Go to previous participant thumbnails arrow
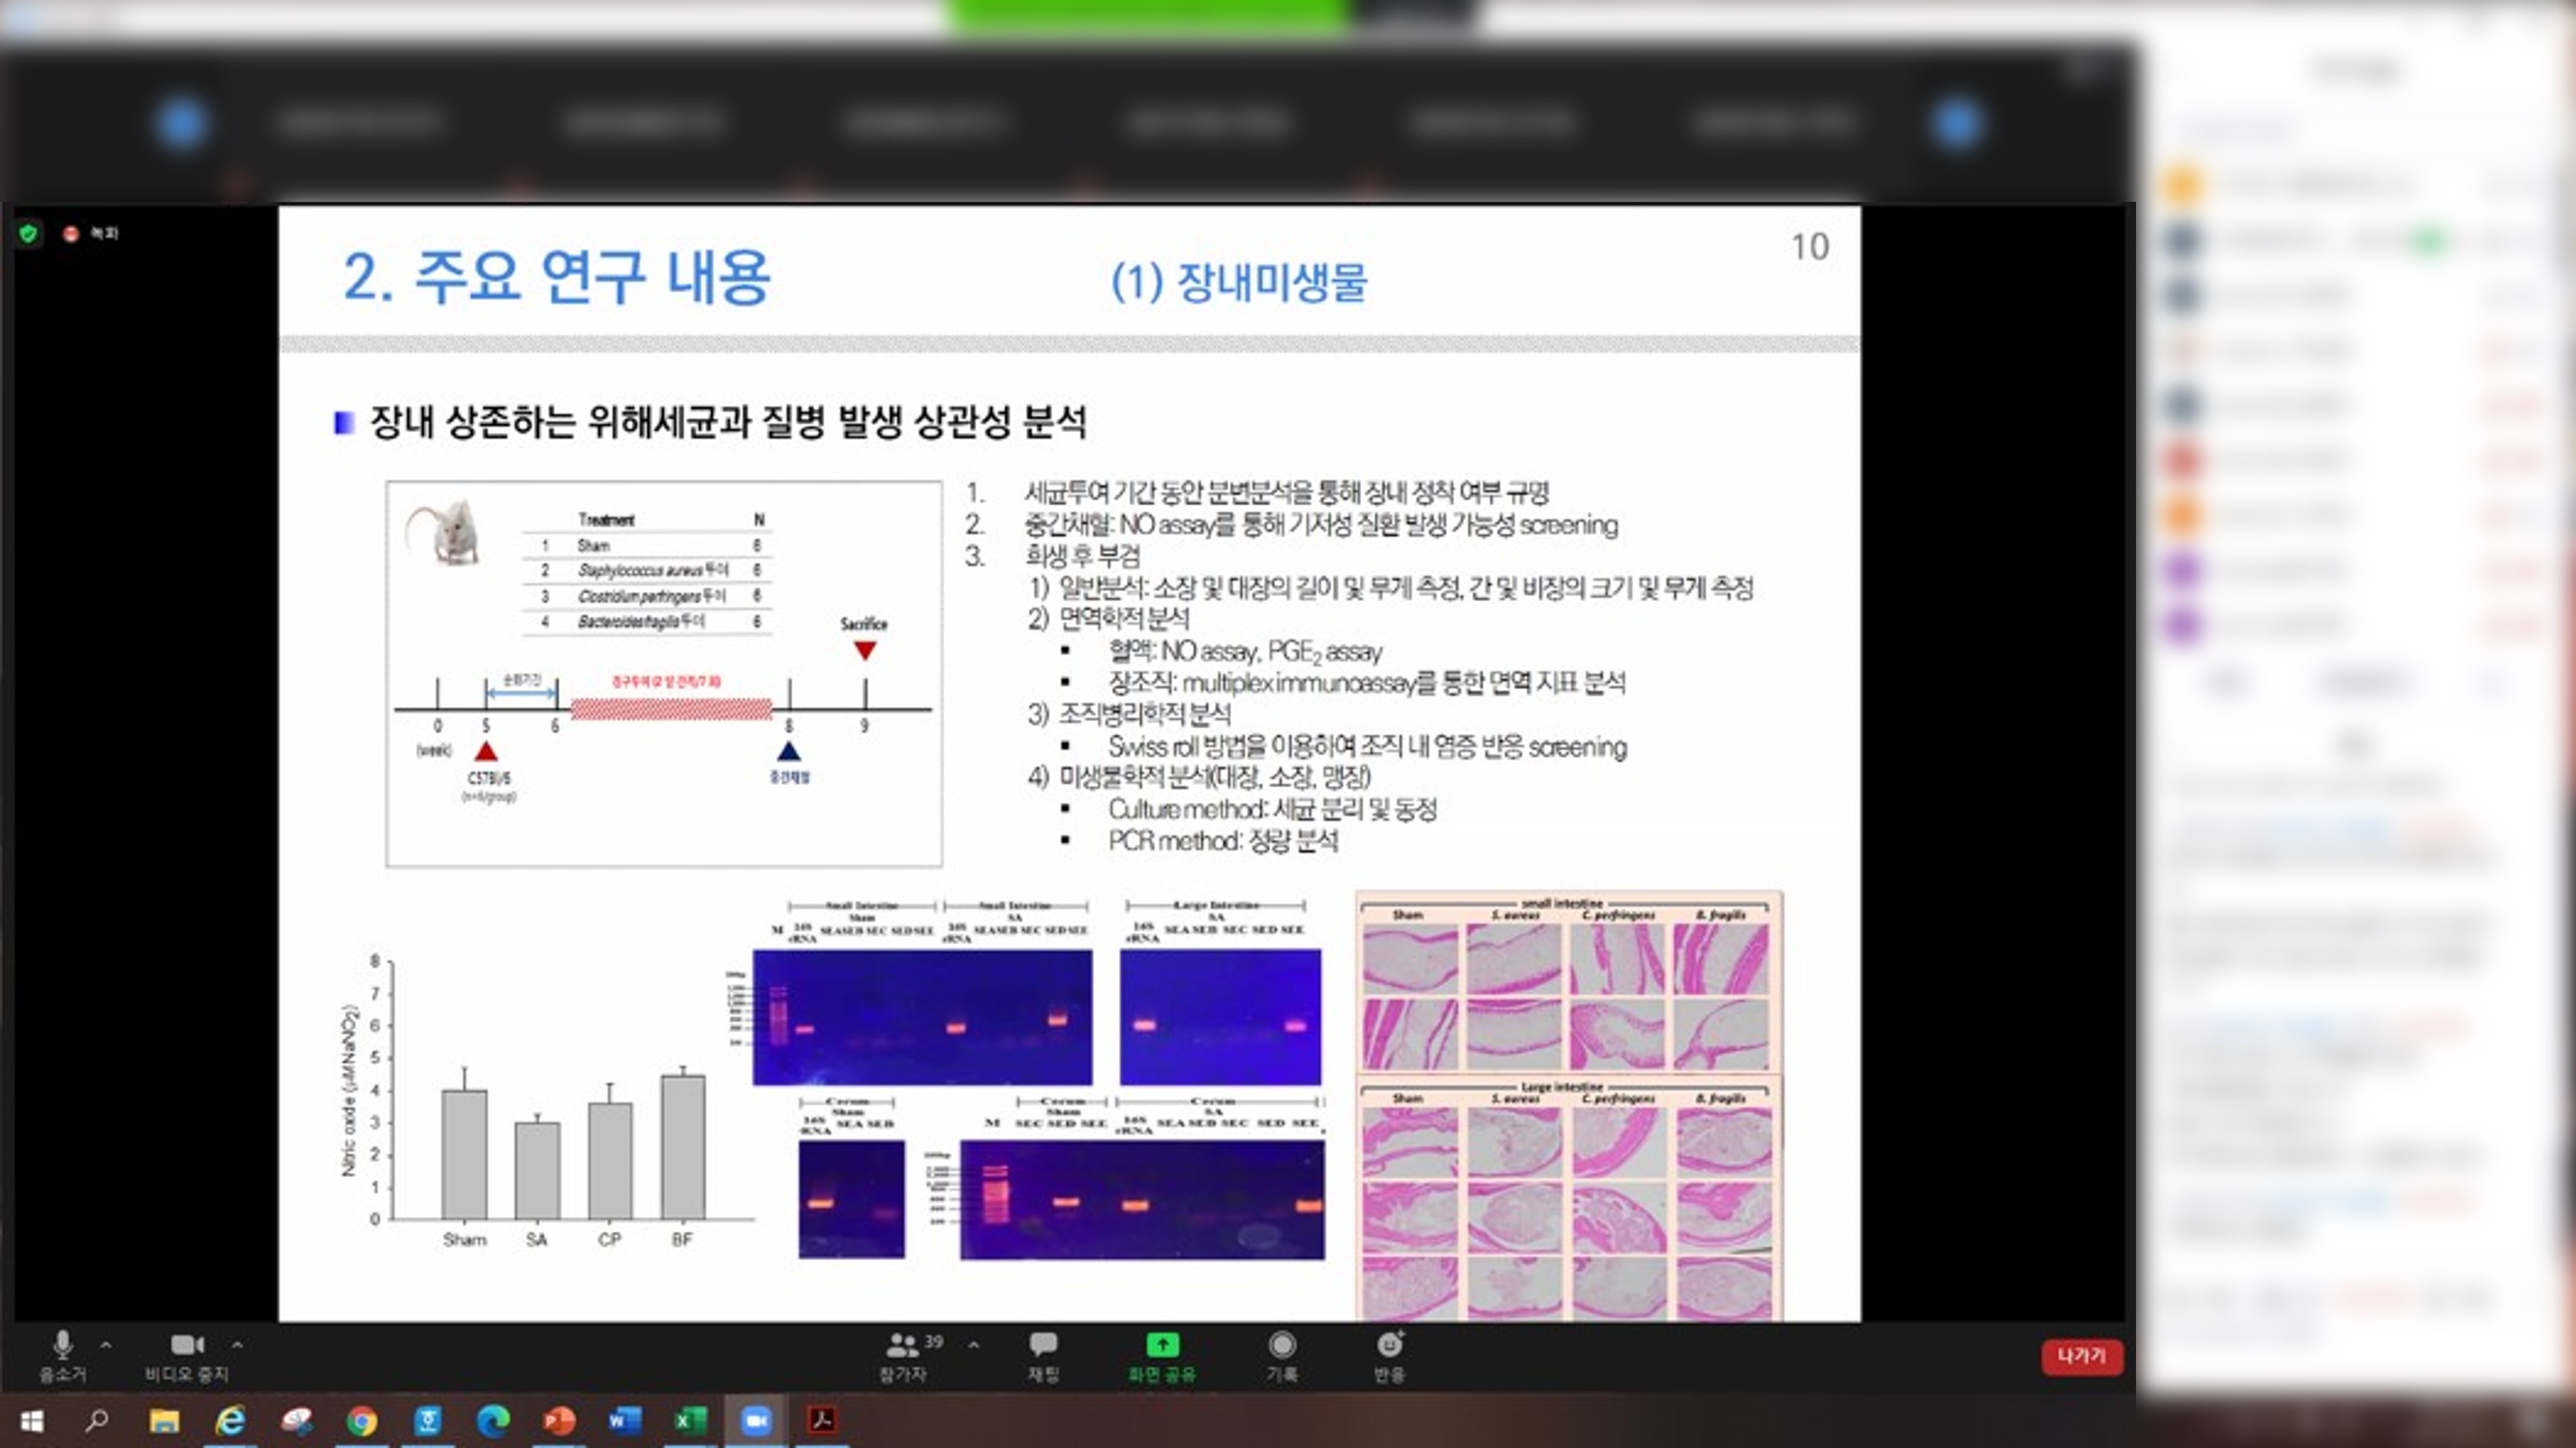 182,123
